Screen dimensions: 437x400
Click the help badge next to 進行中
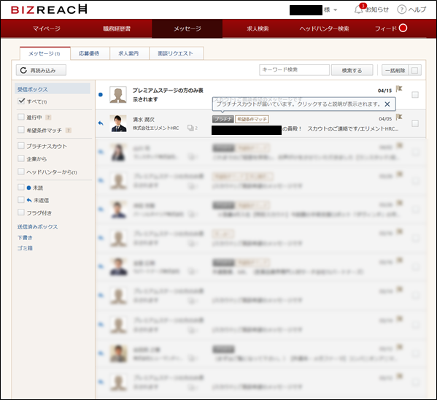click(48, 118)
